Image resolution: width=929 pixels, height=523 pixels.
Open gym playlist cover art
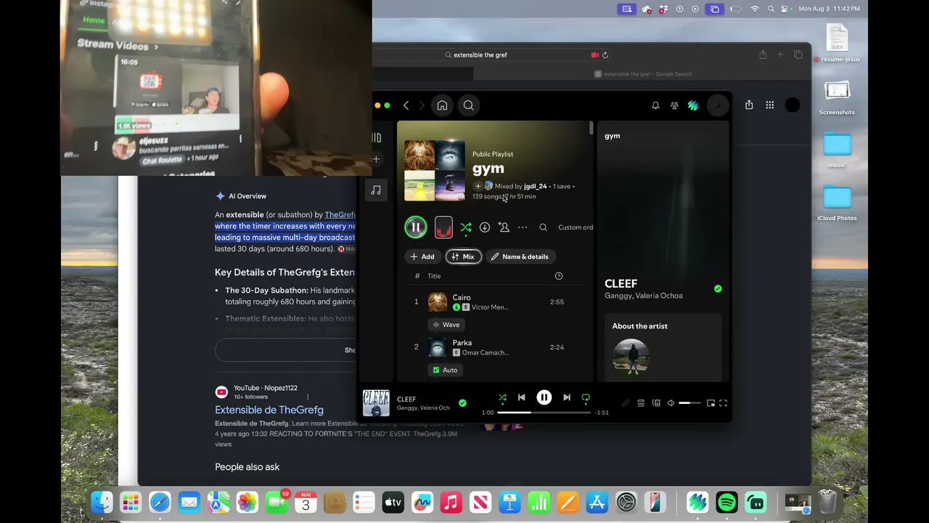coord(435,171)
